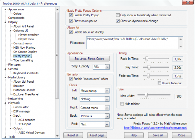Toggle Enable album art display checkbox
195x140 pixels.
click(71, 32)
